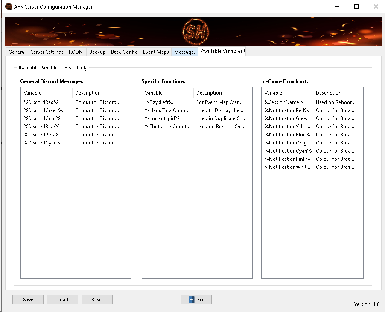Click the %NotificationPink% list row
Viewport: 385px width, 312px height.
[287, 159]
